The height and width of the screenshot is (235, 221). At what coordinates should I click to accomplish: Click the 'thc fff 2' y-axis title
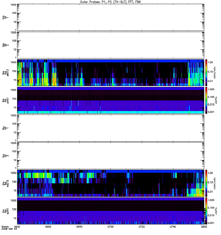(x=6, y=156)
